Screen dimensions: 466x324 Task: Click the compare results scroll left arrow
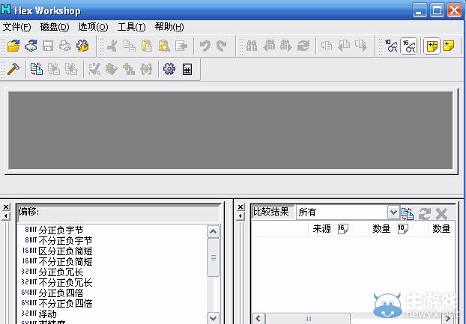(258, 319)
